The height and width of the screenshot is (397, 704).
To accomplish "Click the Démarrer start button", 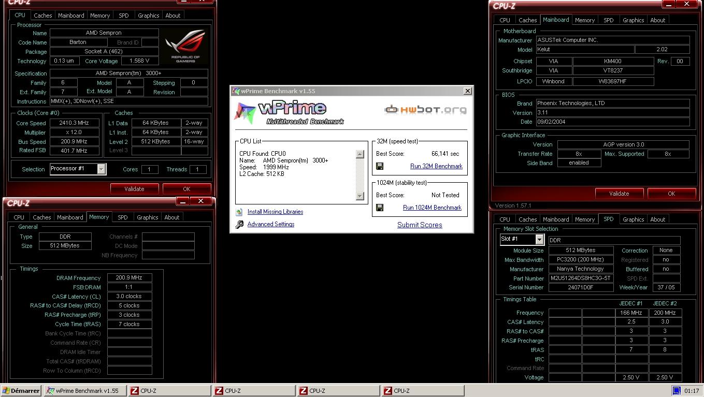I will click(21, 391).
